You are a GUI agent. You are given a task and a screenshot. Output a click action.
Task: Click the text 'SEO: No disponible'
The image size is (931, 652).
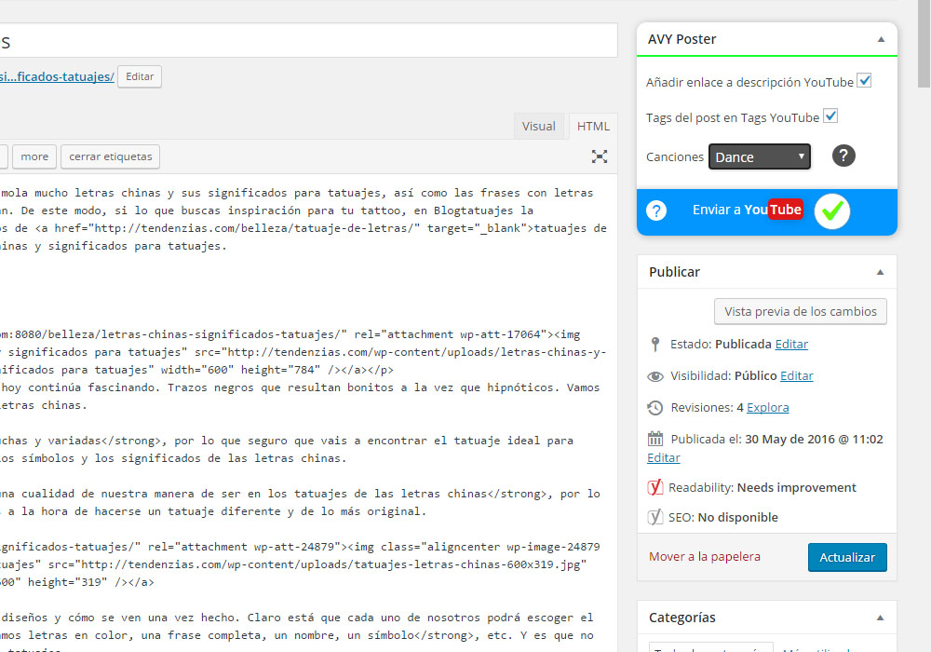pyautogui.click(x=723, y=517)
